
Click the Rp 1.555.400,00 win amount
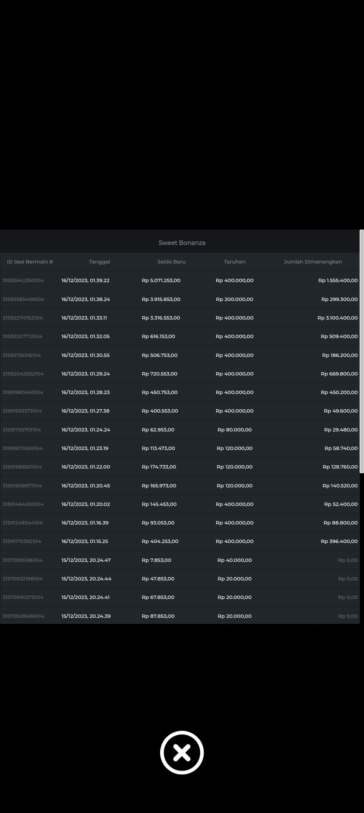pos(338,280)
